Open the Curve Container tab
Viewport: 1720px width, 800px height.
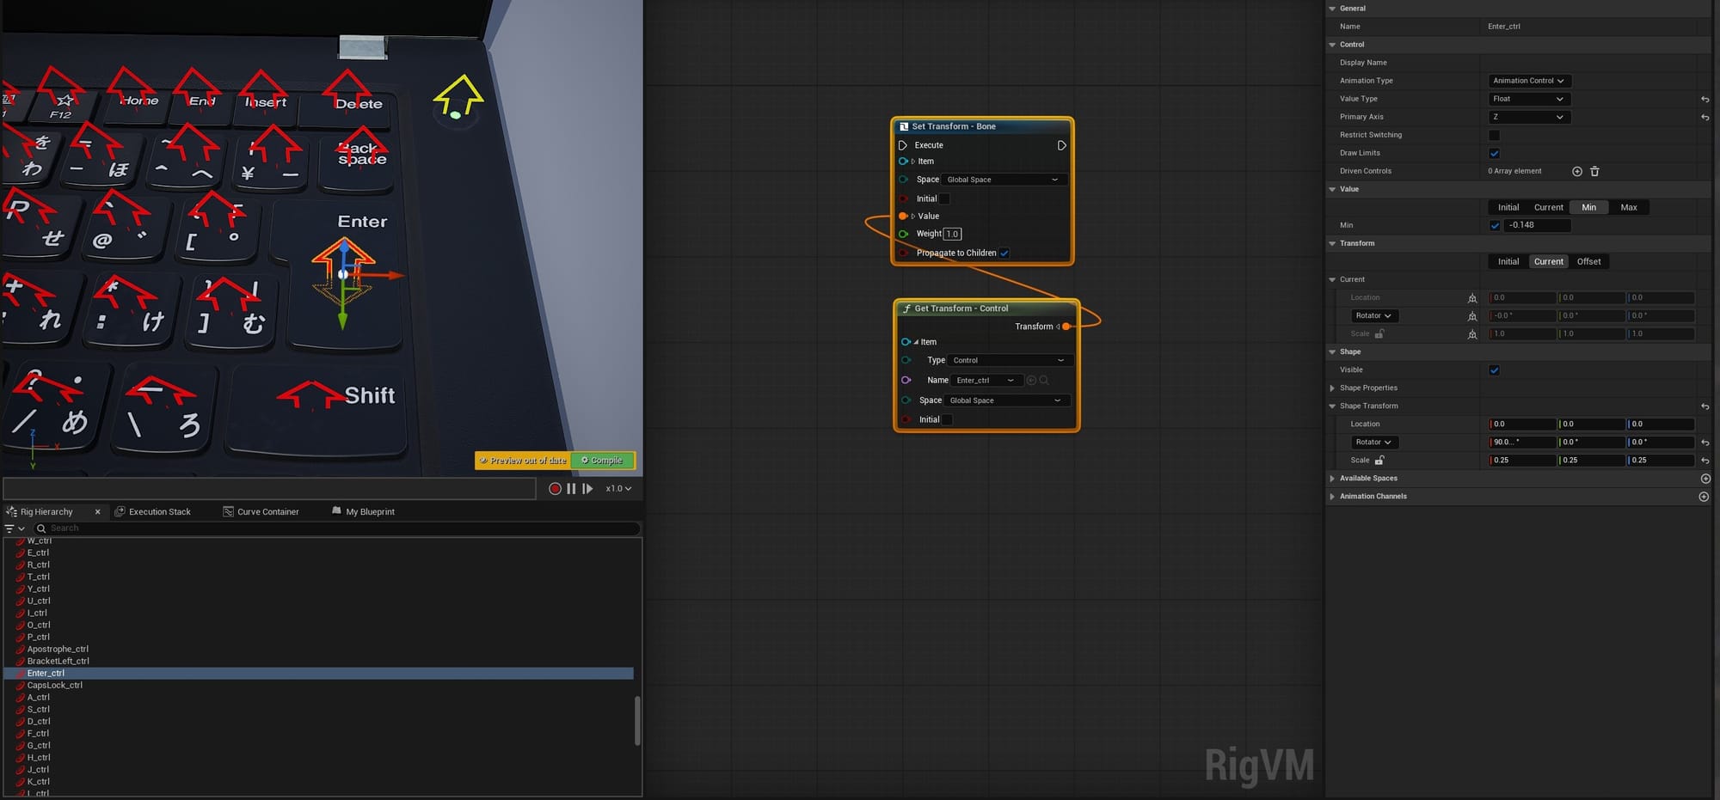(267, 511)
